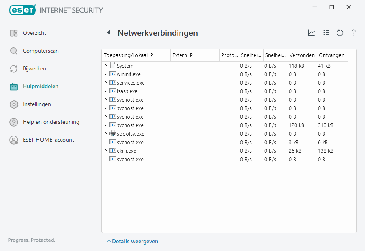Expand the System process entry
Image resolution: width=365 pixels, height=251 pixels.
point(106,65)
